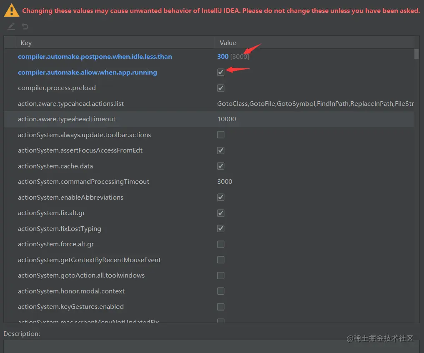Edit actionSystem.commandProcessingTimeout value 3000
Viewport: 424px width, 353px height.
coord(225,182)
